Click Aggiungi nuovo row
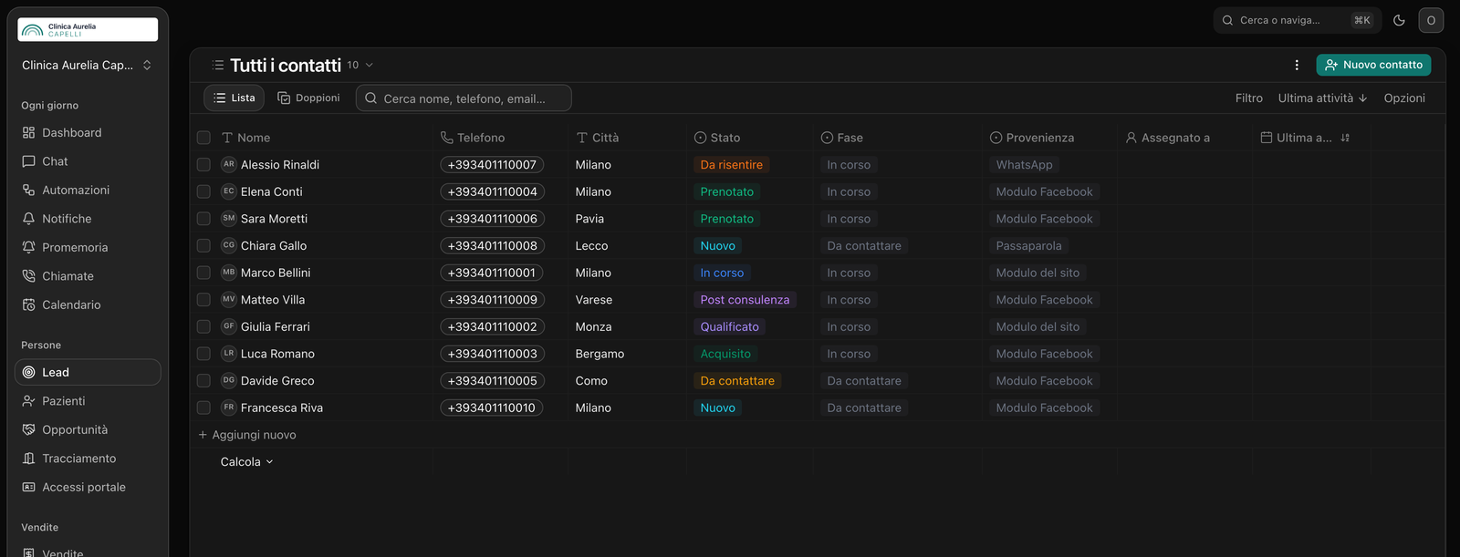The width and height of the screenshot is (1460, 557). 247,435
